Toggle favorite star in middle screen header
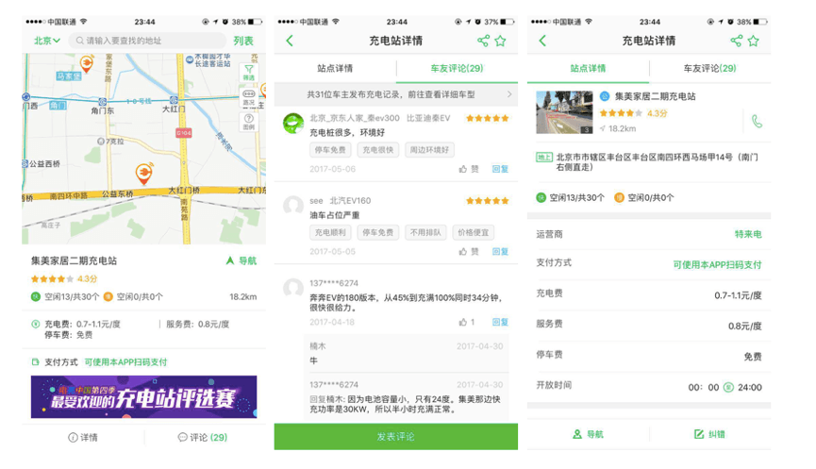Screen dimensions: 816x469 [500, 41]
